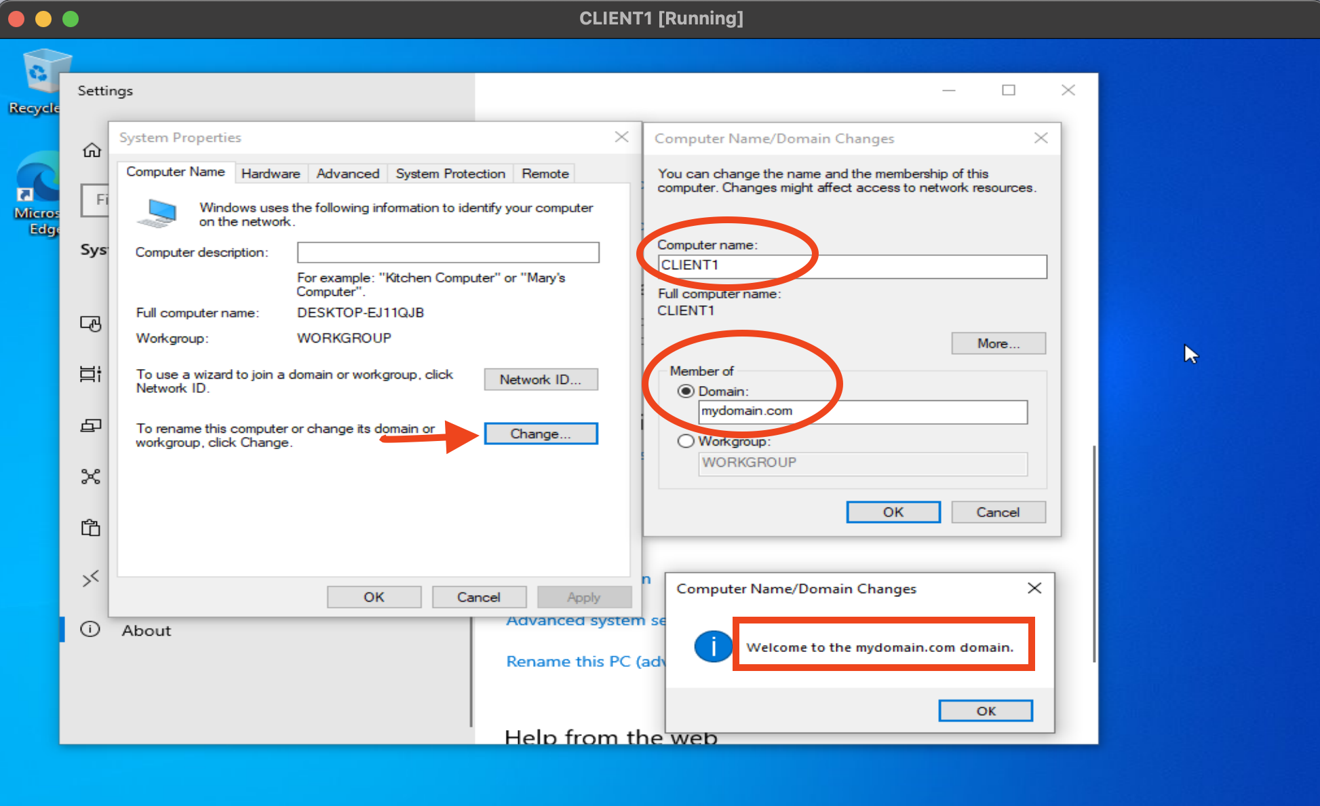Switch to the Hardware tab
The height and width of the screenshot is (806, 1320).
270,174
